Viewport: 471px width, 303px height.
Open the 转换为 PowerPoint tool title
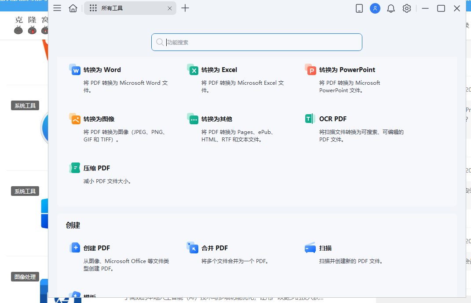coord(347,70)
